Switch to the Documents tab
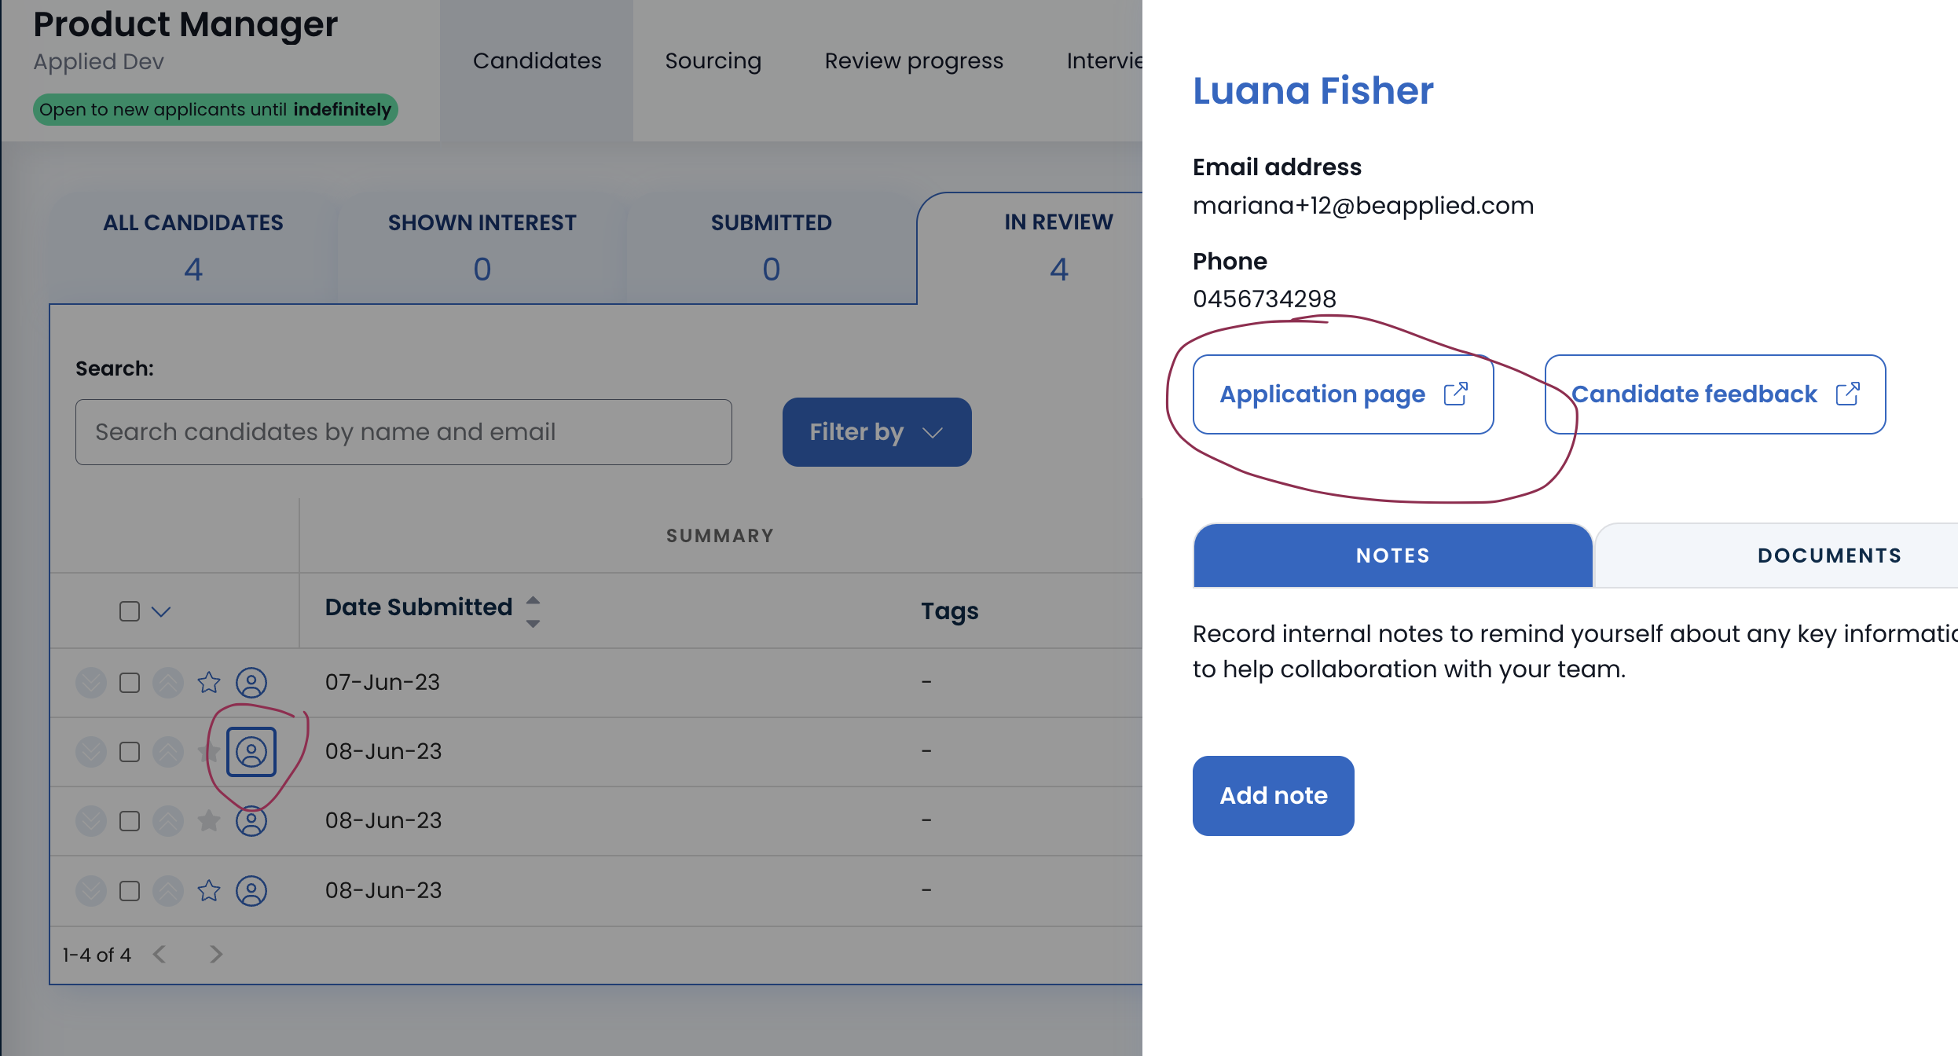 coord(1828,555)
